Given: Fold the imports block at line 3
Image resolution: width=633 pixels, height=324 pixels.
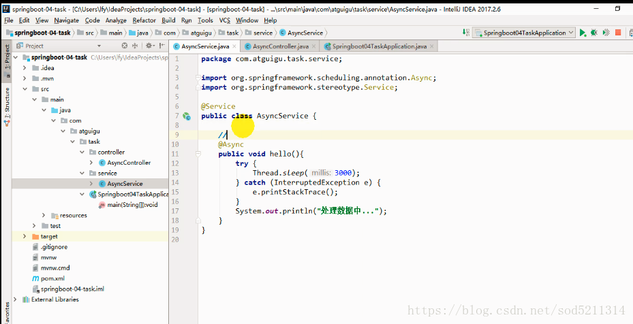Looking at the screenshot, I should [198, 78].
